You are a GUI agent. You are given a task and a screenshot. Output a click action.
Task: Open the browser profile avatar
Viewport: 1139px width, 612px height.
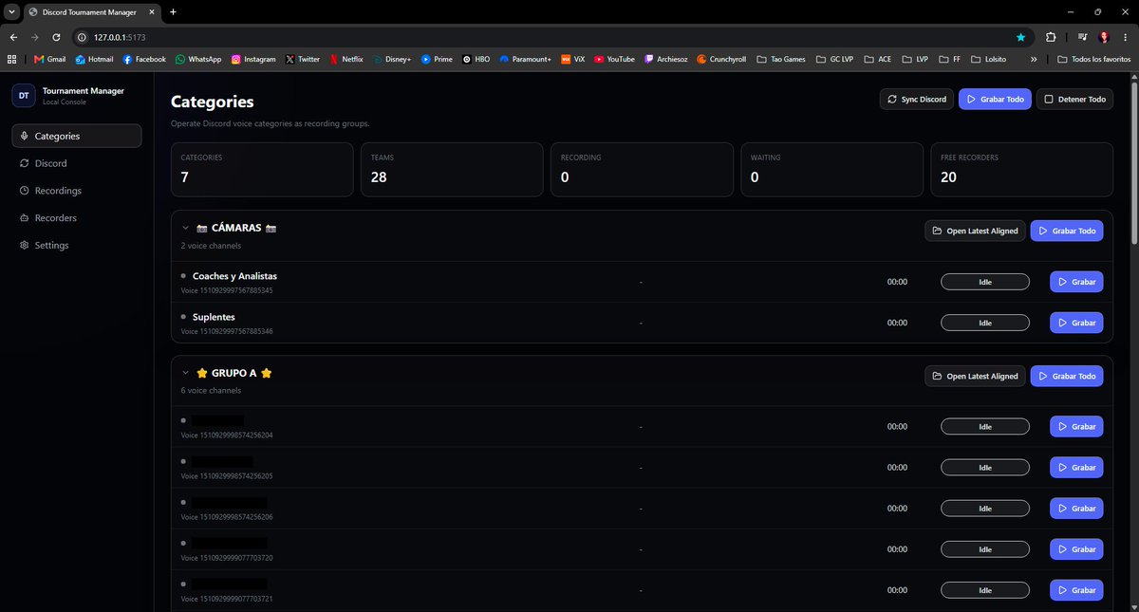point(1104,37)
